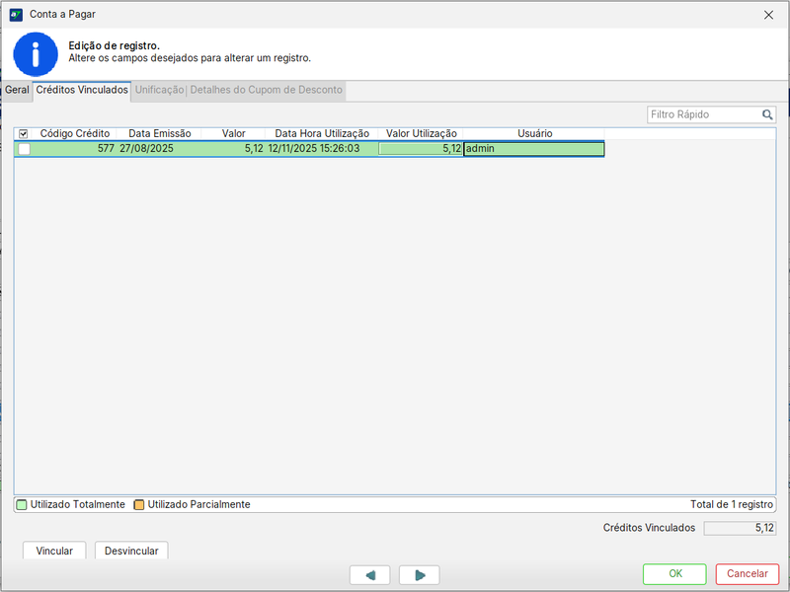Toggle the select-all checkbox in grid header
790x592 pixels.
tap(24, 133)
